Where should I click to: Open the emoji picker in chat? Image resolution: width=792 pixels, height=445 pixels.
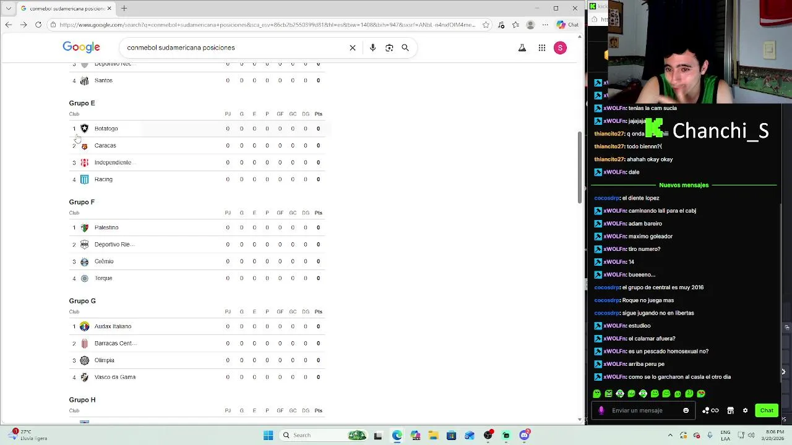point(686,410)
